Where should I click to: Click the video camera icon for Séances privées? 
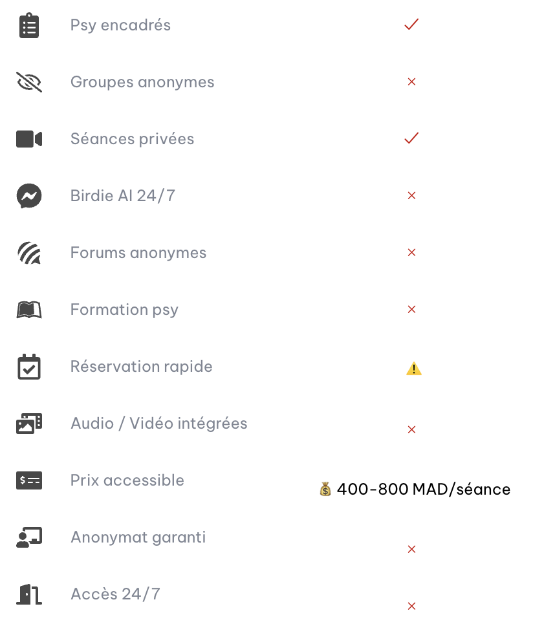29,139
